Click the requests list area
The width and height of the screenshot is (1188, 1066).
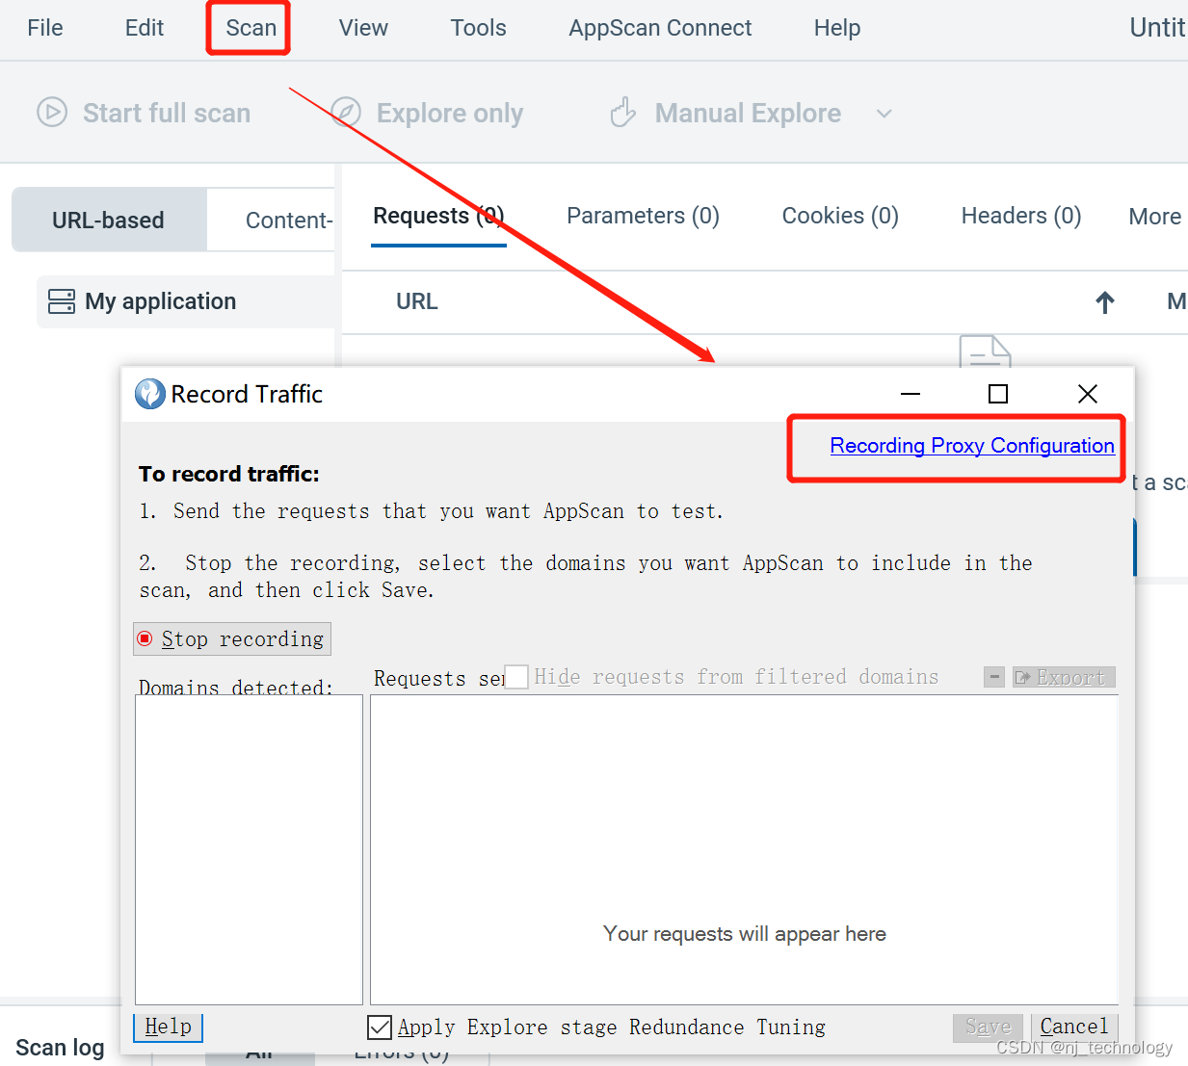click(x=744, y=849)
